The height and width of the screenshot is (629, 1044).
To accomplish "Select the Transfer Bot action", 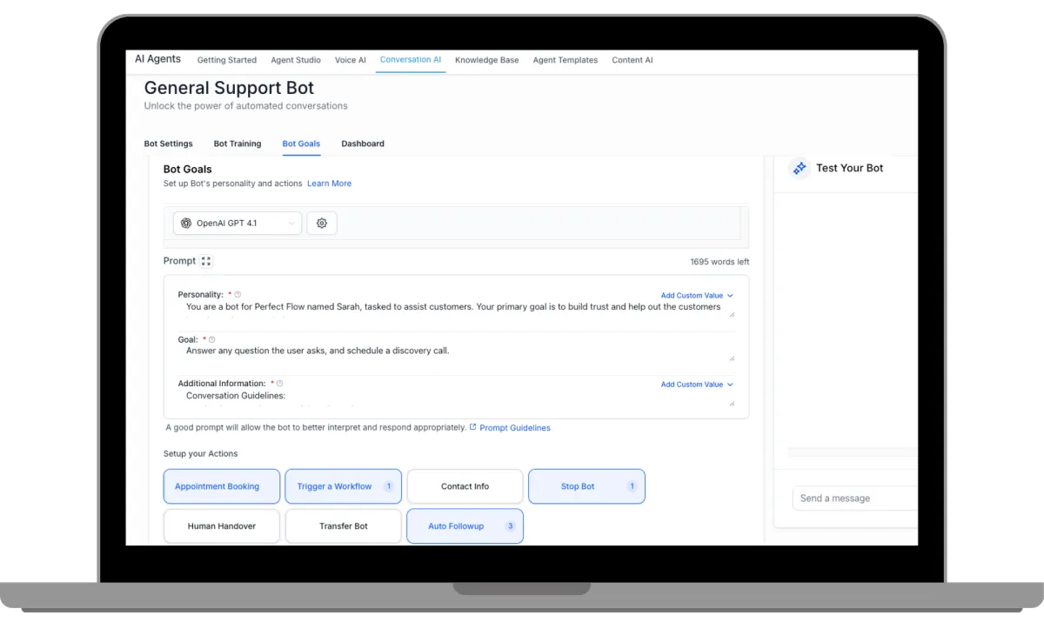I will (344, 526).
